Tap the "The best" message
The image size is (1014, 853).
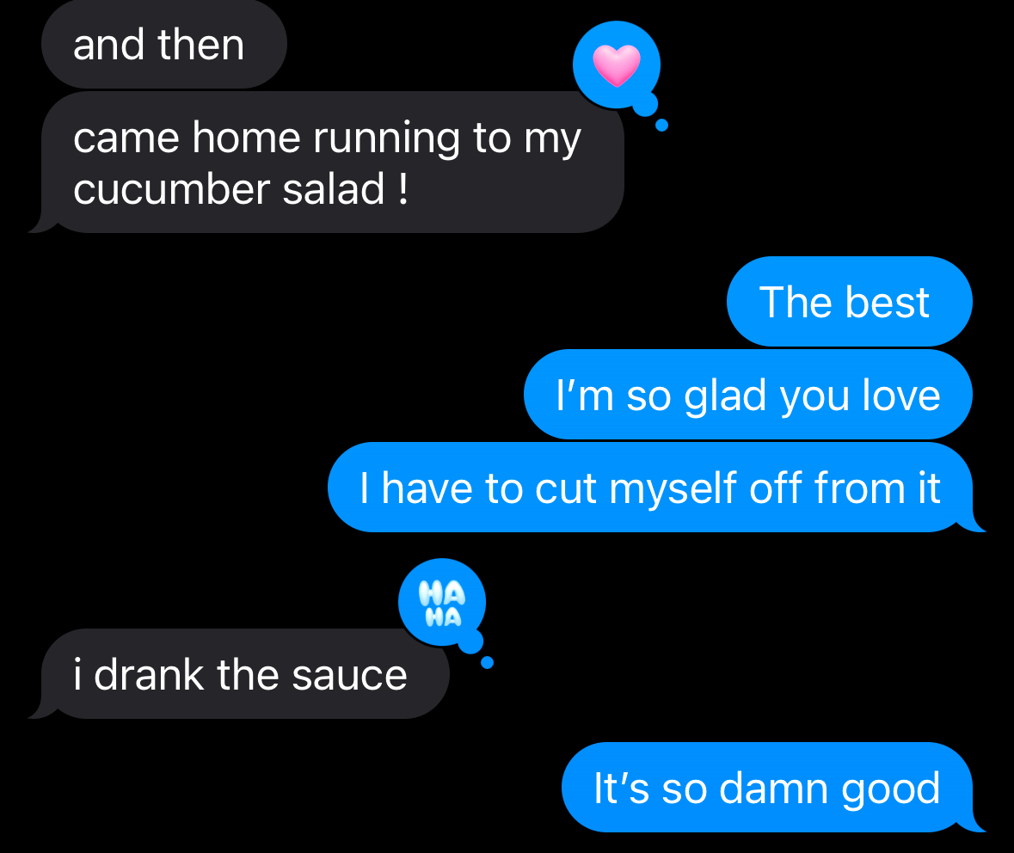pyautogui.click(x=850, y=301)
